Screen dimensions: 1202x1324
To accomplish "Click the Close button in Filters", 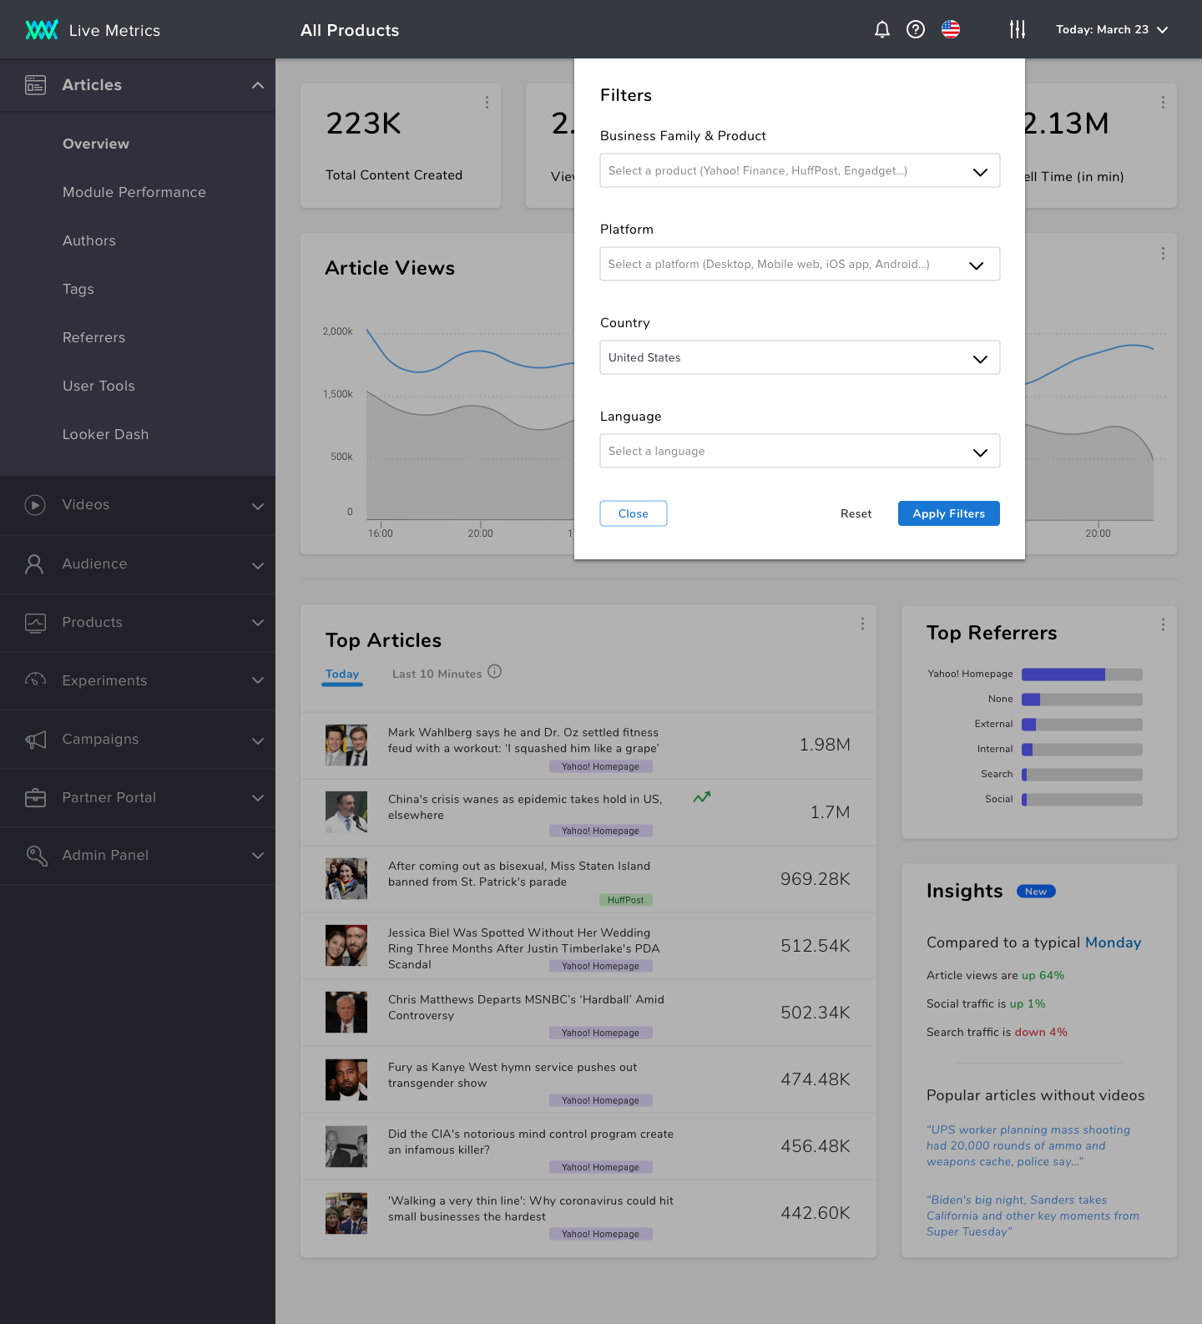I will pos(634,513).
